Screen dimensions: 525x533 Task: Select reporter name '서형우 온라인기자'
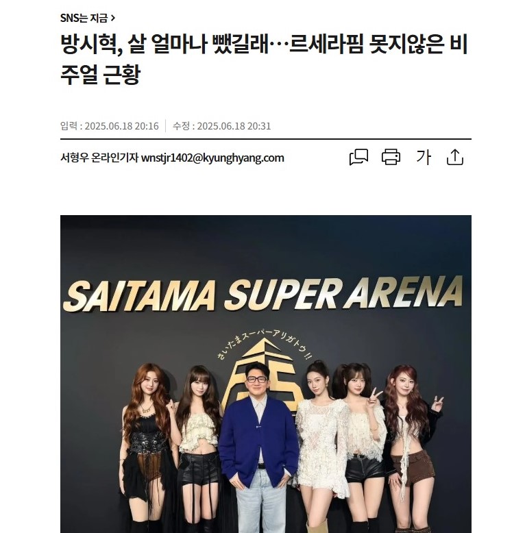click(x=99, y=158)
